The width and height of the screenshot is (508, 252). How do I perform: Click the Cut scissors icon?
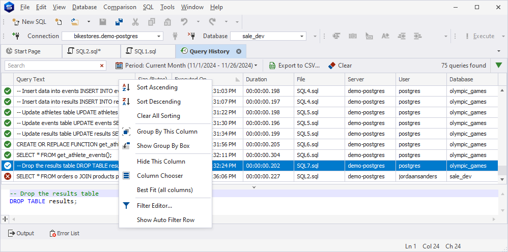[x=135, y=22]
